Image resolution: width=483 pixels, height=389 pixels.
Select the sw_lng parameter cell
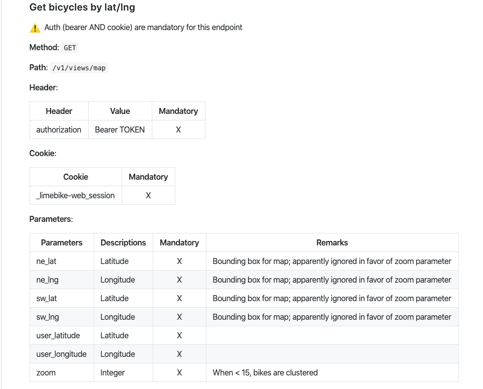[47, 317]
